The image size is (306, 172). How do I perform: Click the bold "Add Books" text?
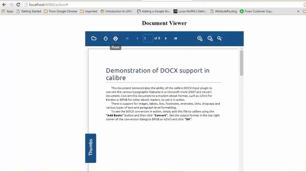115,115
